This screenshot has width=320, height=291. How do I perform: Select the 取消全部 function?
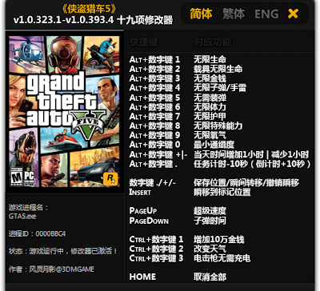coord(210,277)
